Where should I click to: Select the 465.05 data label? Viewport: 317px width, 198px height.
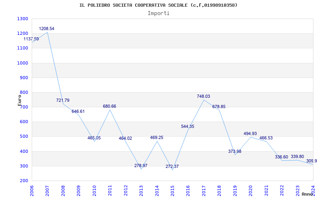coord(94,138)
